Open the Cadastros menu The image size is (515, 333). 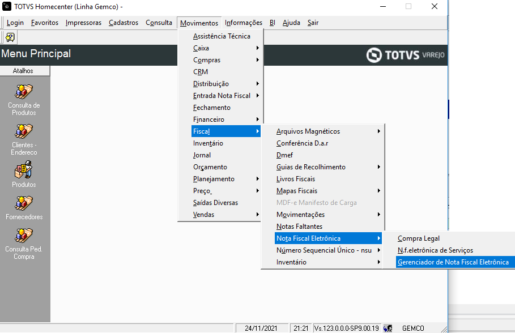(x=124, y=23)
